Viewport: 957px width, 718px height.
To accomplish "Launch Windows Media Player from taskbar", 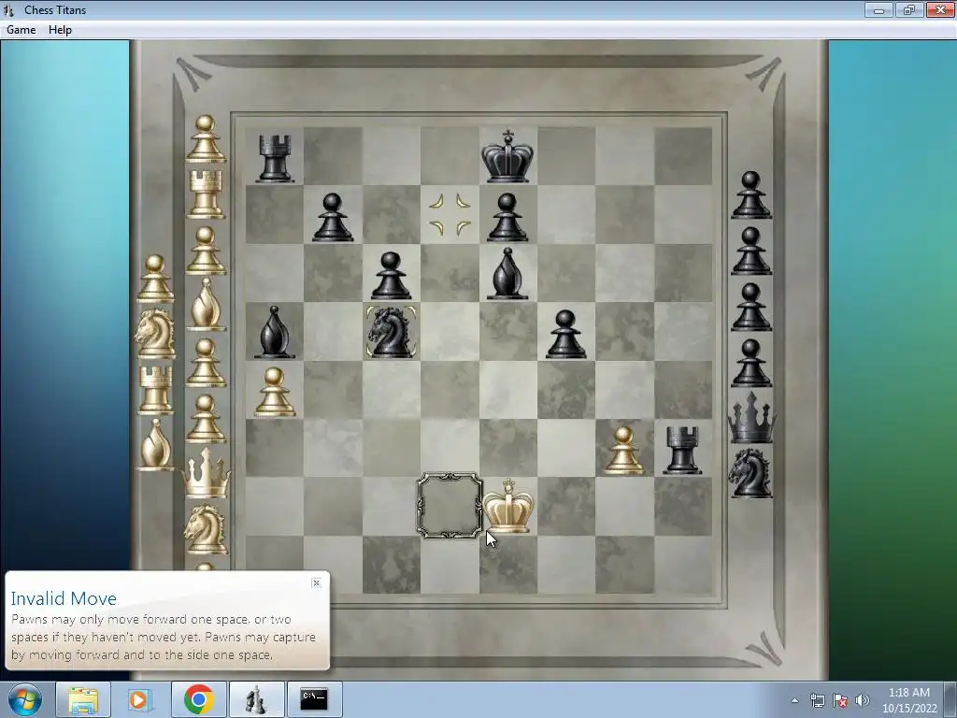I will [x=140, y=699].
